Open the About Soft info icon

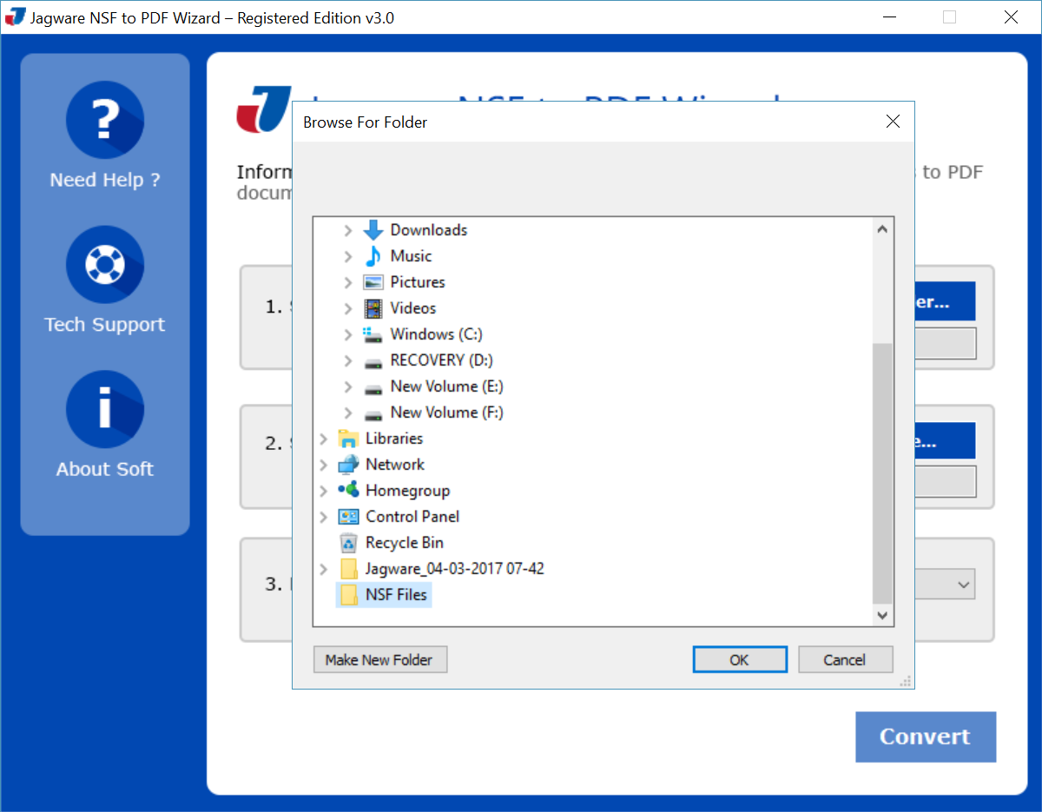tap(105, 409)
